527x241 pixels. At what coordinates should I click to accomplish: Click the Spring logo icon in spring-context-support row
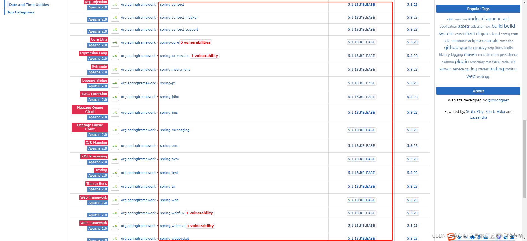[x=115, y=30]
